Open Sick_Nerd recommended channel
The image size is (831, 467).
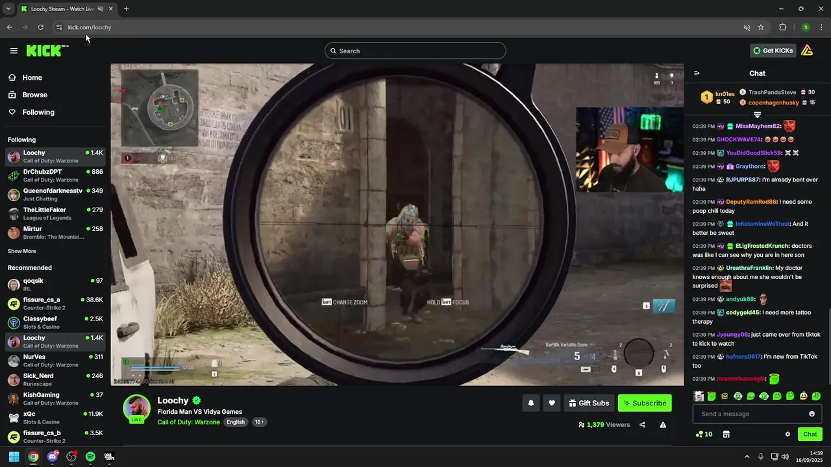click(x=55, y=379)
